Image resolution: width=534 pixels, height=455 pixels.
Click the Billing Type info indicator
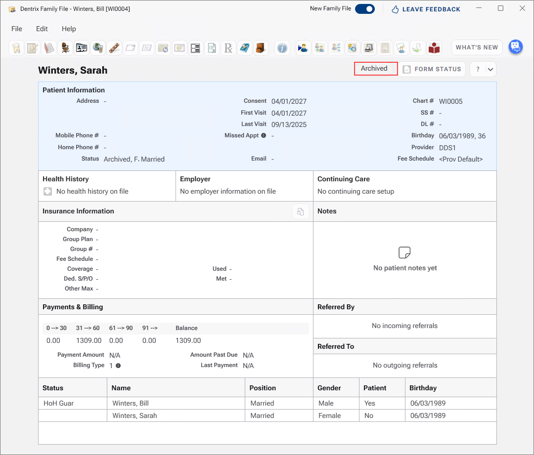tap(118, 366)
